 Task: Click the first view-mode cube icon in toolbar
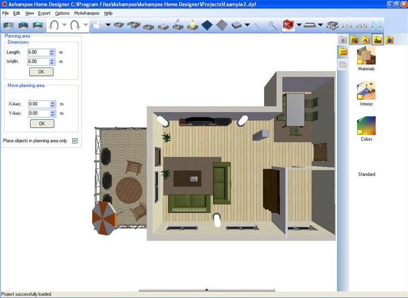[x=8, y=25]
